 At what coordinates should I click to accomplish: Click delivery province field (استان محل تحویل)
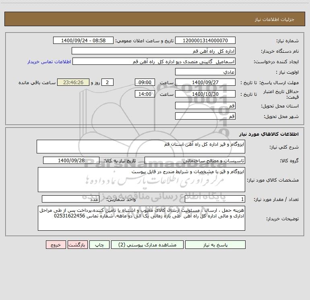205,106
